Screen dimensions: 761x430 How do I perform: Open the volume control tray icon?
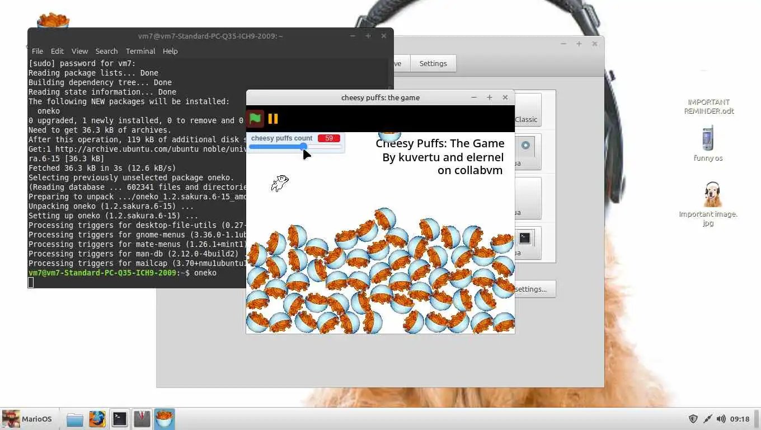tap(721, 419)
